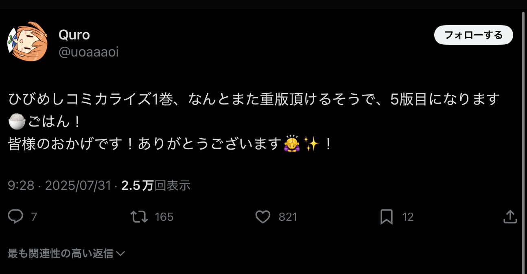This screenshot has width=527, height=274.
Task: Open the Quro display name link
Action: [x=74, y=35]
